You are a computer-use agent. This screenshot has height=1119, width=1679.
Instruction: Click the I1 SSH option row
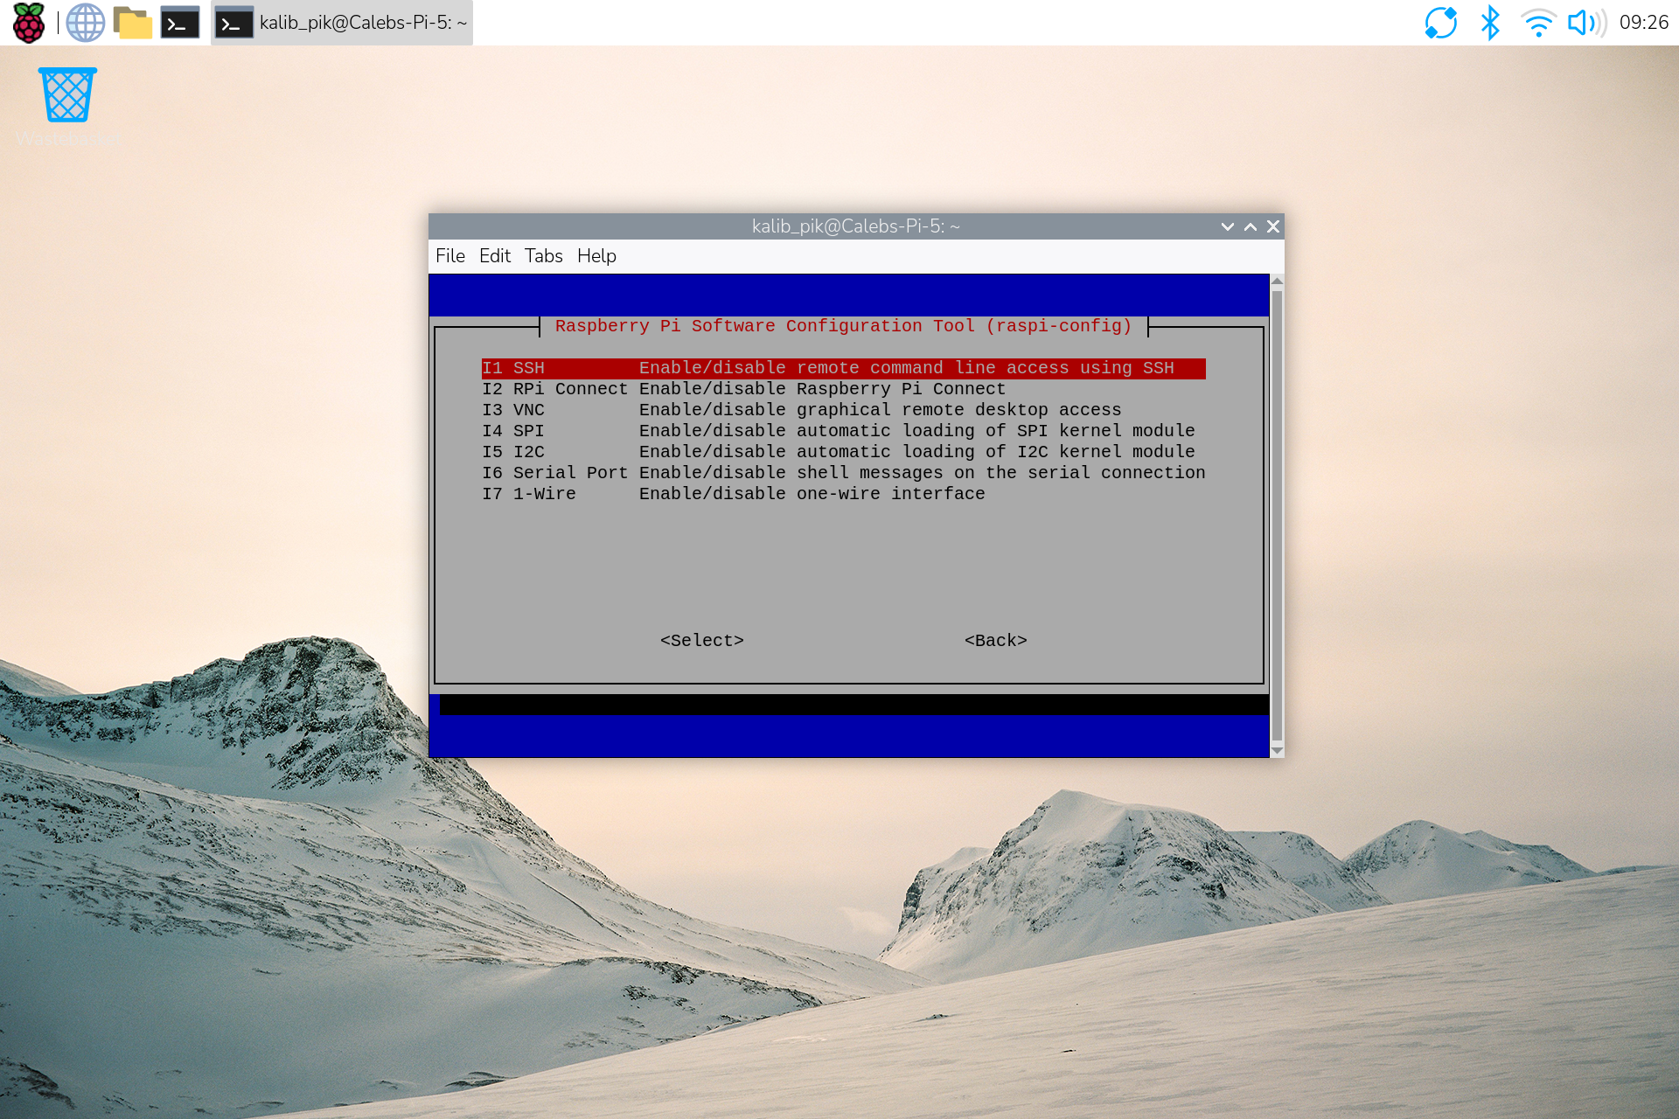click(844, 368)
